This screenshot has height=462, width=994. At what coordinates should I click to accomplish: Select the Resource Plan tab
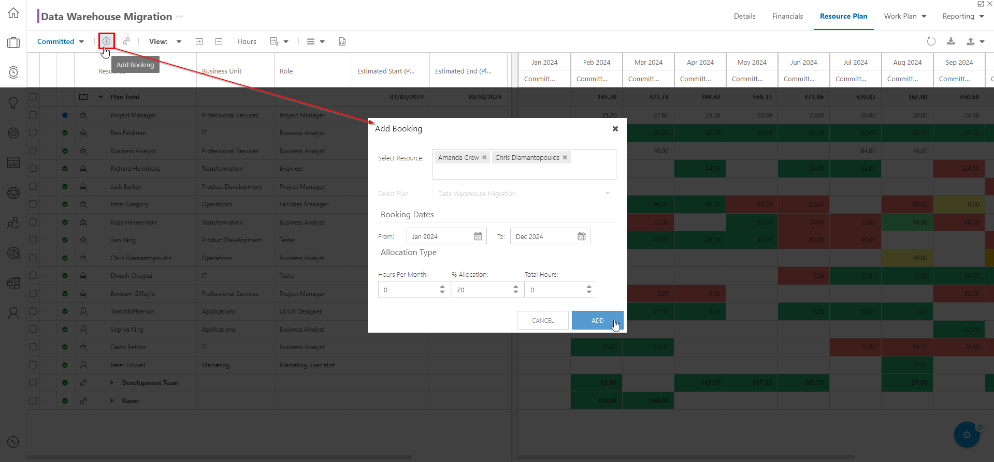point(843,16)
